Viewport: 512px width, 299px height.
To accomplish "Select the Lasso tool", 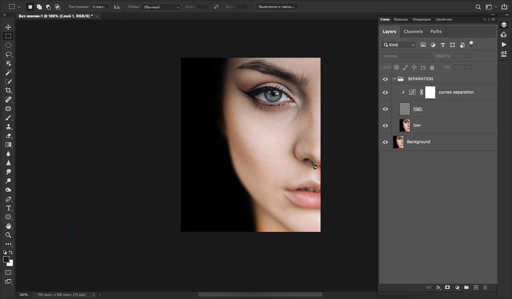I will click(8, 54).
